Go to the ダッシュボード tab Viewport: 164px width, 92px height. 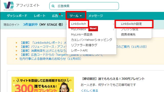coord(17,16)
